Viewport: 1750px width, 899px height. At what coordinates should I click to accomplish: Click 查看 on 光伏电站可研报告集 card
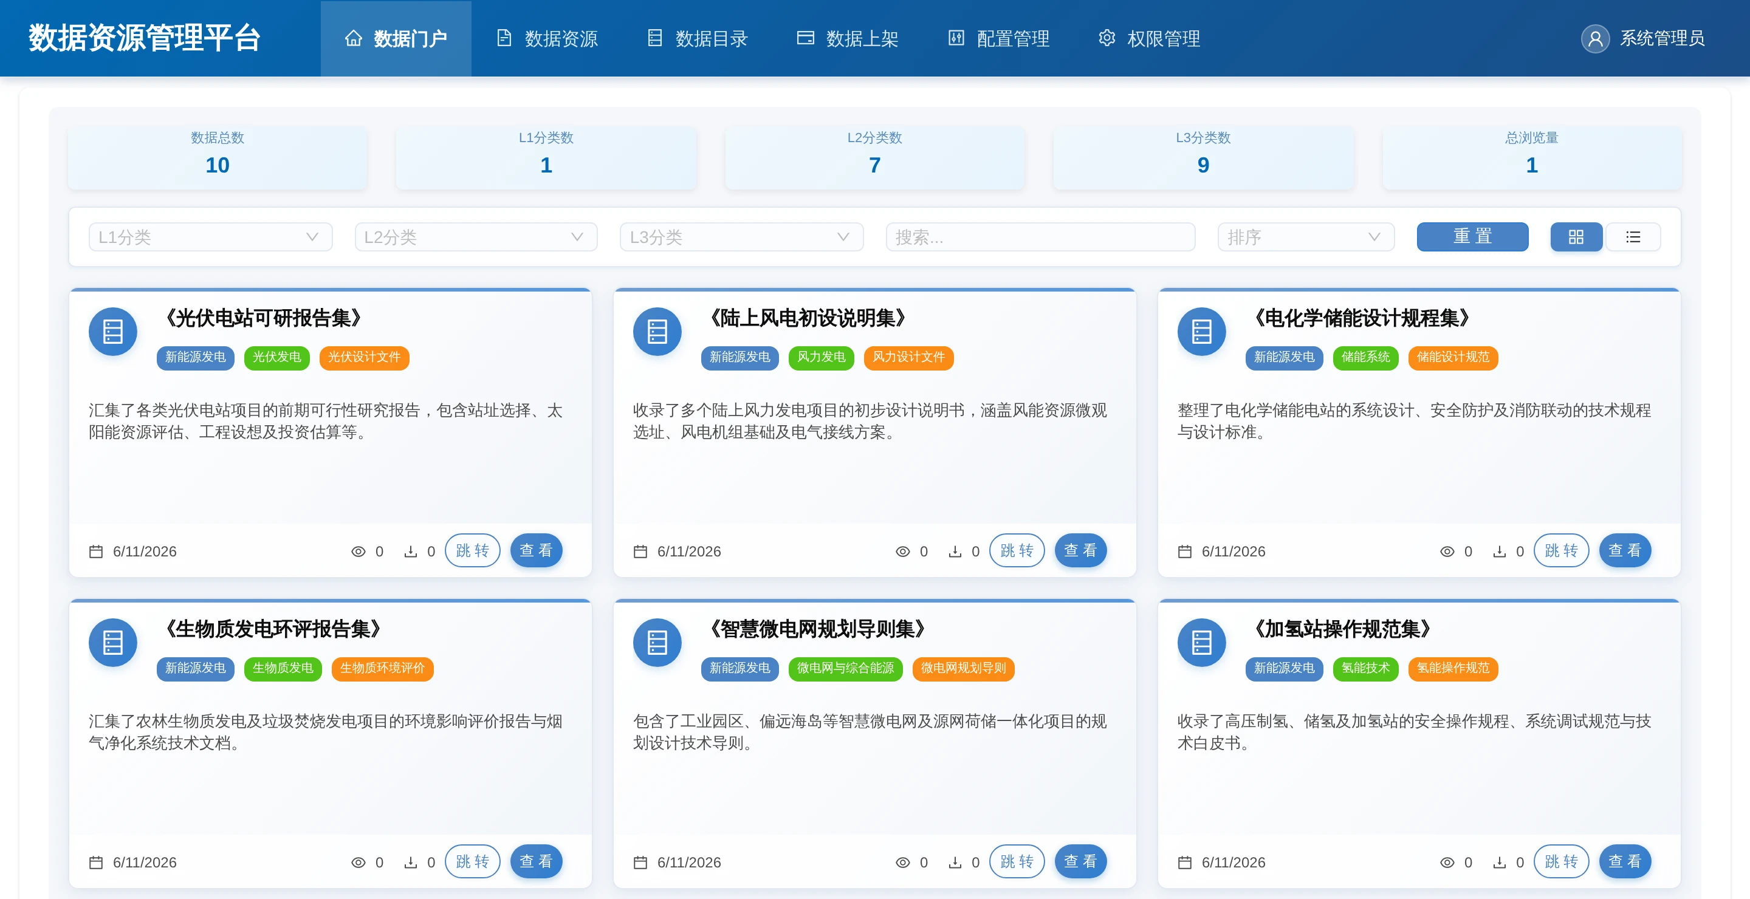point(536,550)
